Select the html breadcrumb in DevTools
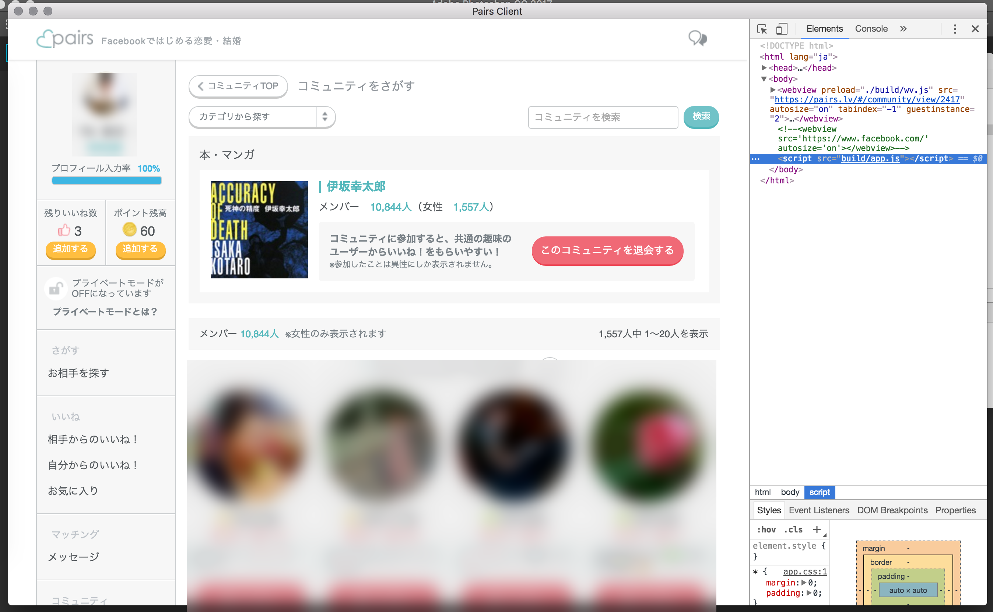Viewport: 993px width, 612px height. [762, 492]
